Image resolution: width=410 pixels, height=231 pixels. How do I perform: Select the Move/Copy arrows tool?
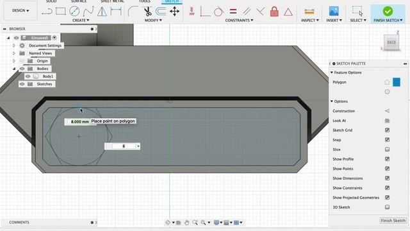pyautogui.click(x=174, y=12)
